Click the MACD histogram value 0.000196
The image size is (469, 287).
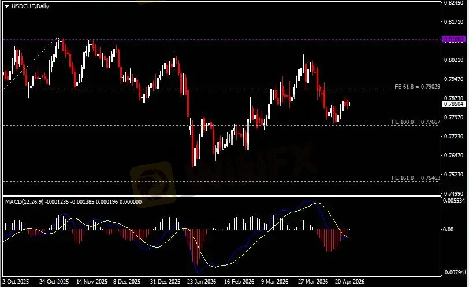[106, 202]
